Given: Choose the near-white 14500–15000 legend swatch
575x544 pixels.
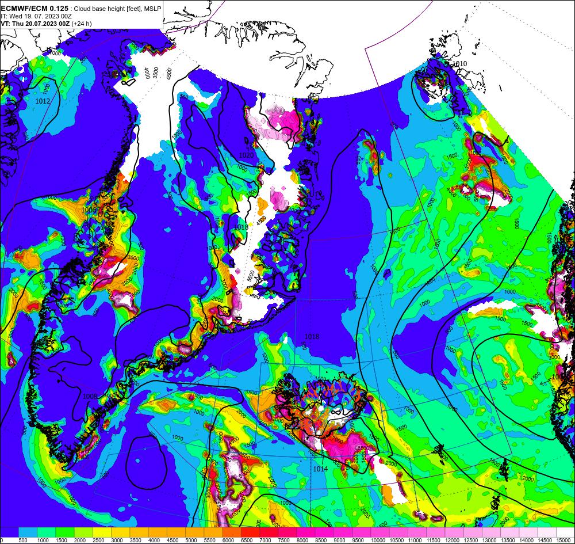Looking at the screenshot, I should [x=547, y=532].
